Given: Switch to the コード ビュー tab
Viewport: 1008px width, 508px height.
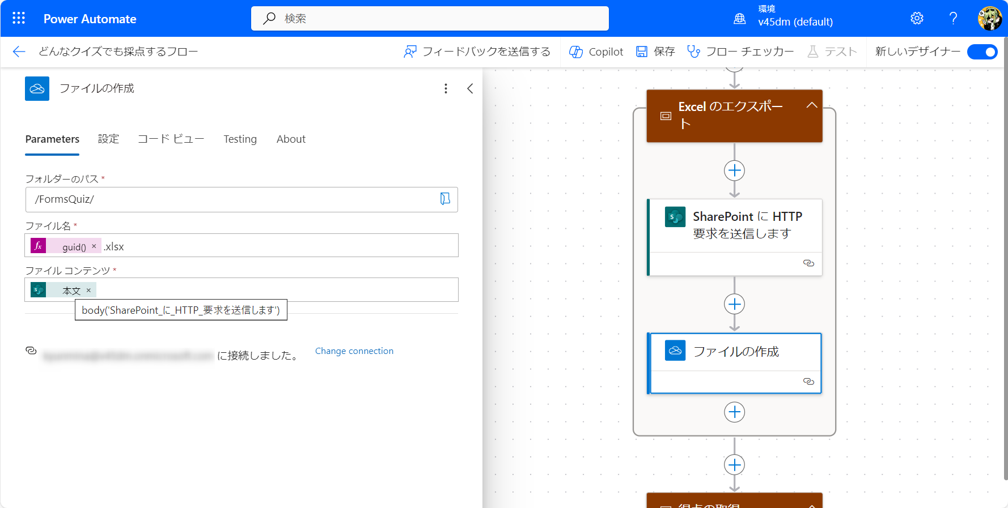Looking at the screenshot, I should point(171,139).
